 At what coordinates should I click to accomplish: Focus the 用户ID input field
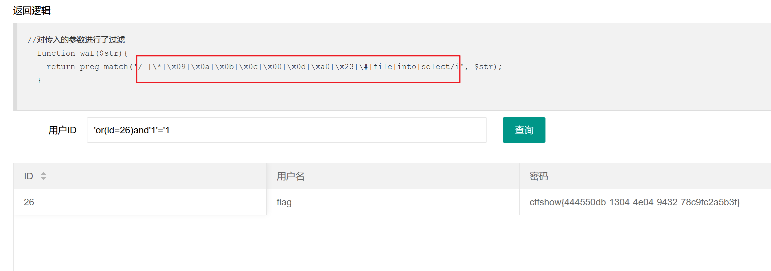click(x=287, y=130)
